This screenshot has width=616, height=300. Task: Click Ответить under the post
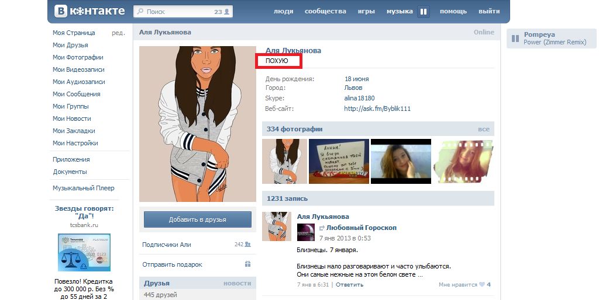[x=350, y=285]
